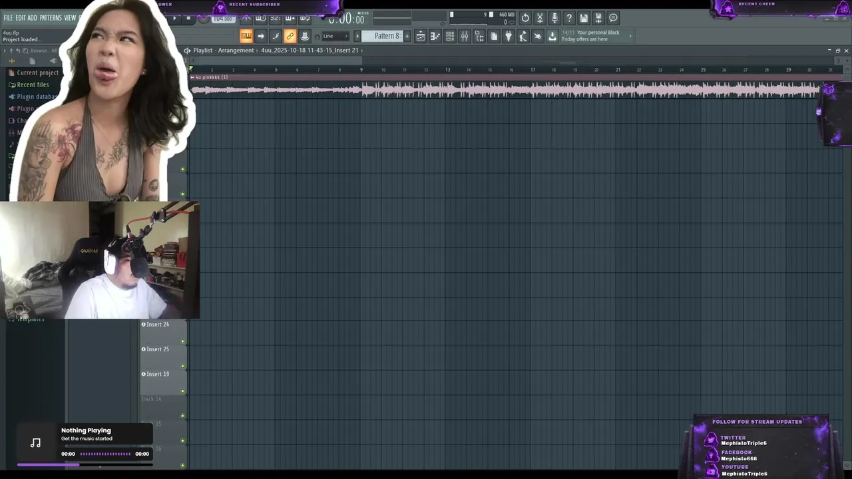The image size is (852, 479).
Task: Click the main time display
Action: (346, 19)
